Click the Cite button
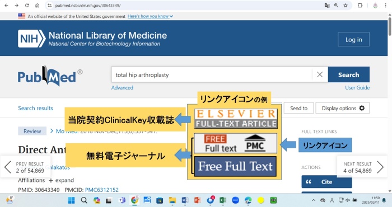Viewport: 392px width, 207px height. pyautogui.click(x=326, y=182)
